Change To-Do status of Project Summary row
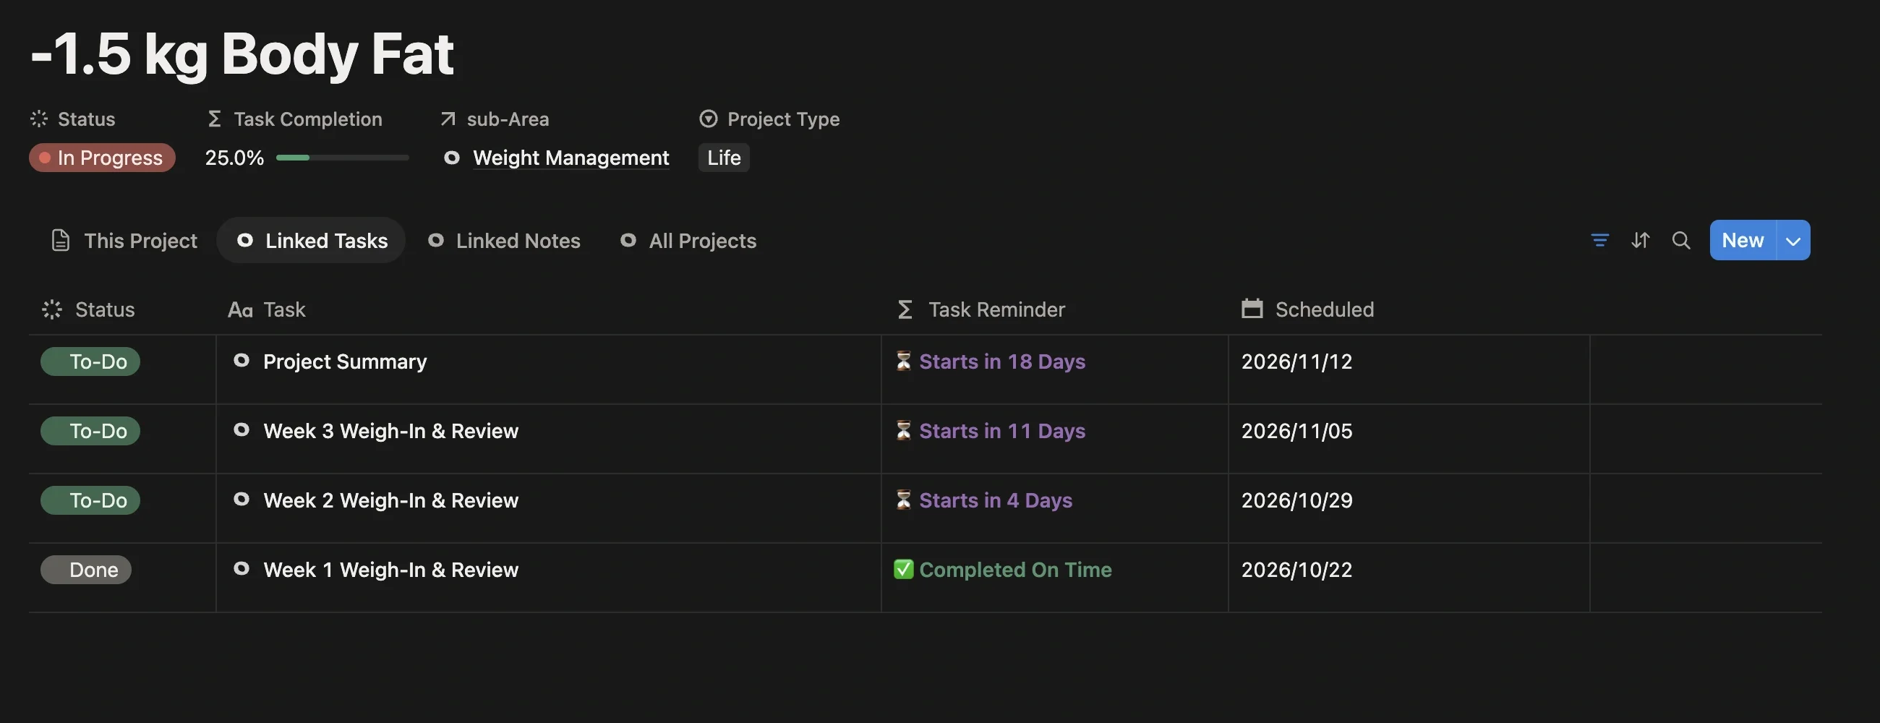 pos(90,362)
